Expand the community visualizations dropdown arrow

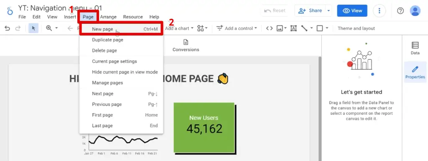click(206, 28)
